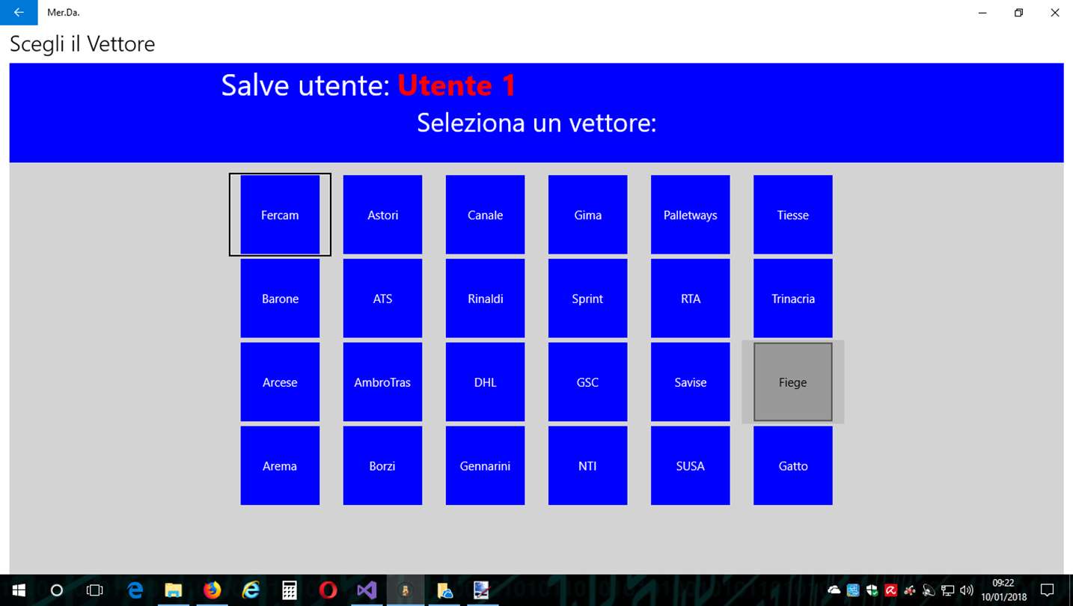1073x606 pixels.
Task: Go back with the title bar arrow
Action: pos(19,13)
